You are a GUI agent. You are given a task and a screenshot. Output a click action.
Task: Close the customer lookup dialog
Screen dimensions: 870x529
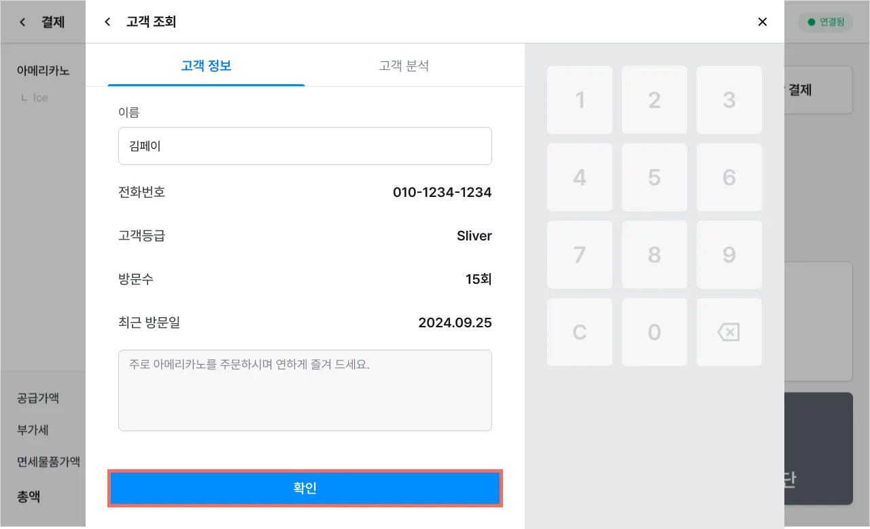pyautogui.click(x=762, y=22)
